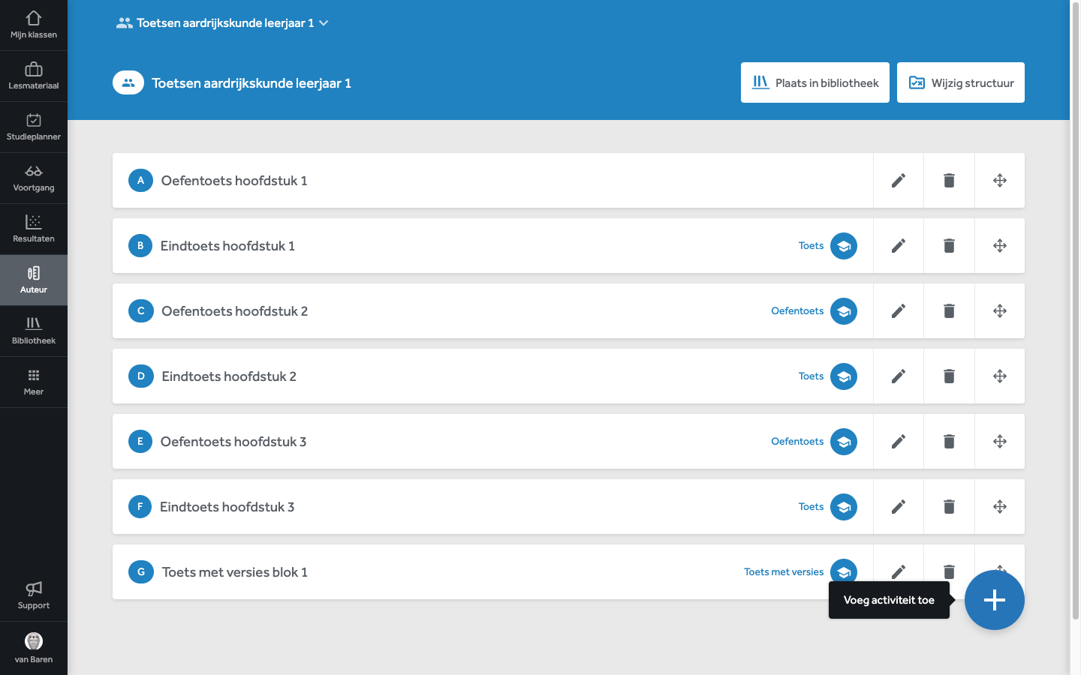Click the Toets met versies icon on row G
This screenshot has height=675, width=1081.
tap(844, 571)
